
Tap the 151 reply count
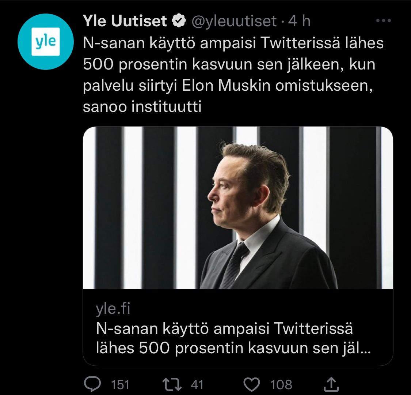(x=120, y=384)
